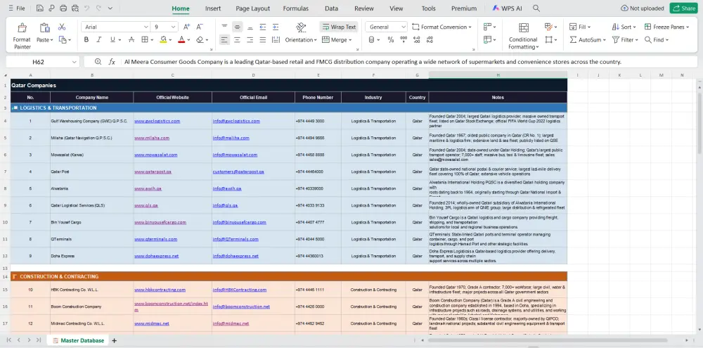The image size is (703, 348).
Task: Toggle Italic formatting
Action: click(99, 40)
